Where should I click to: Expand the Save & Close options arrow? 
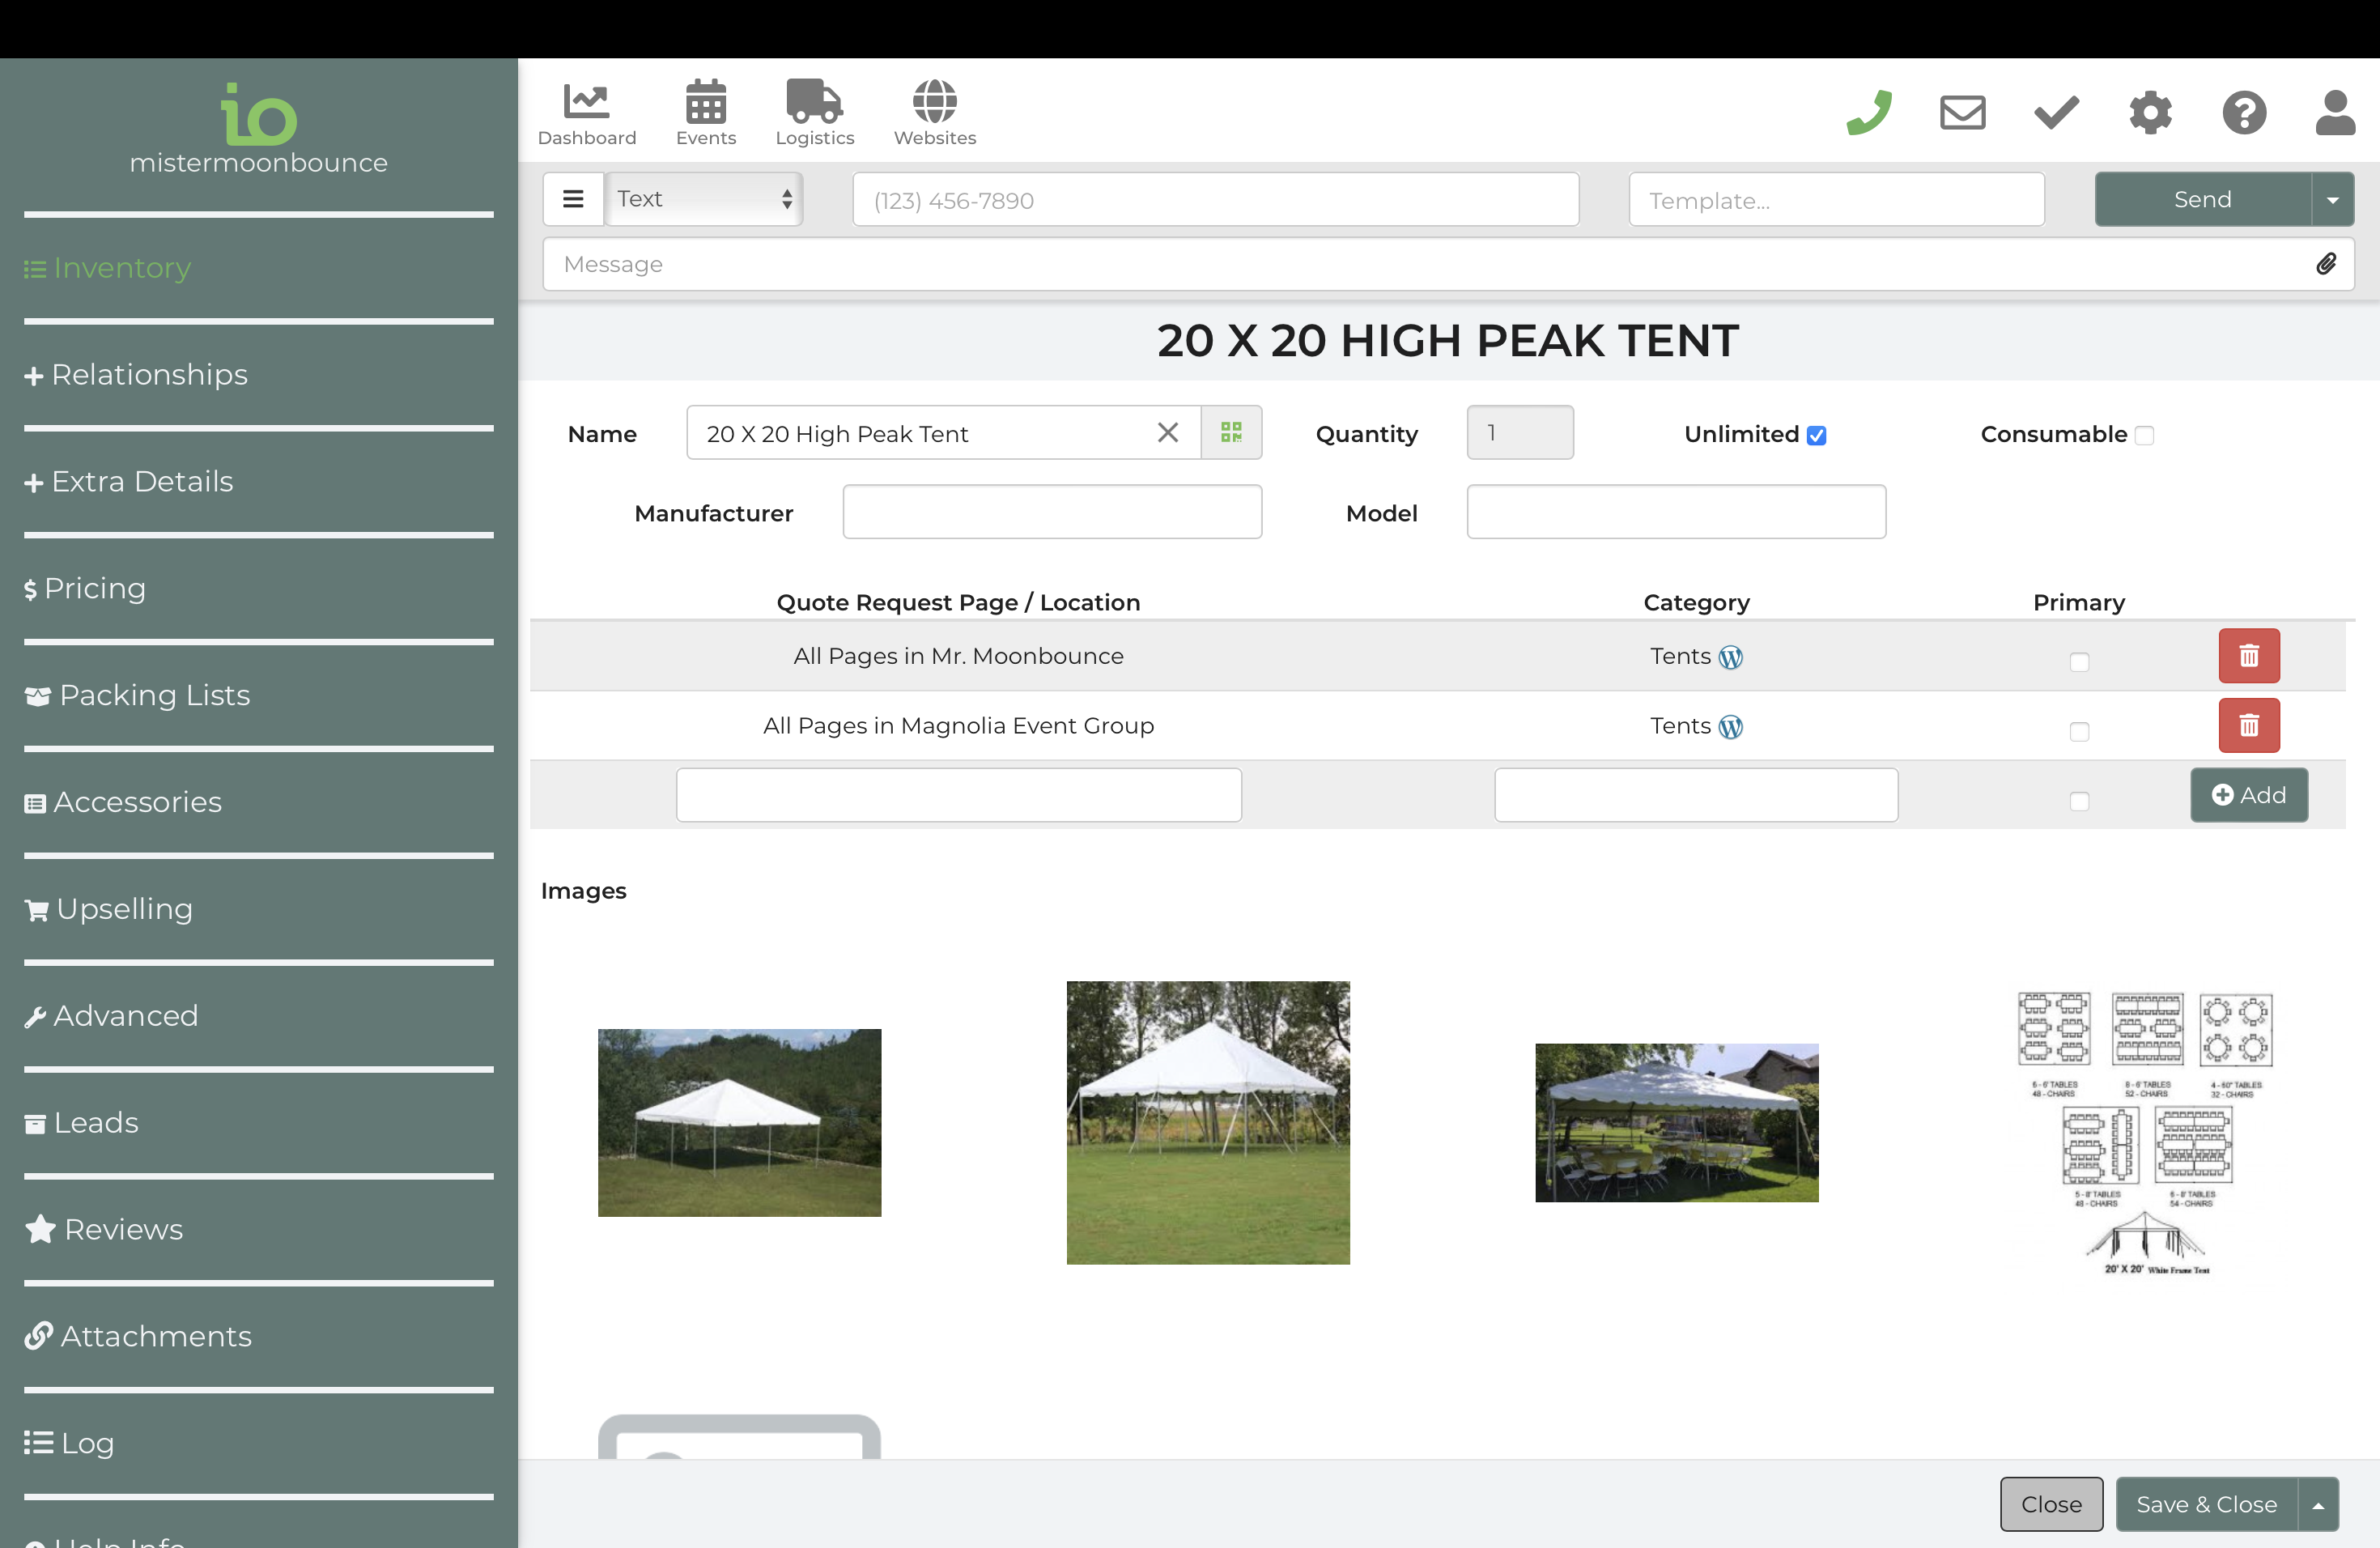tap(2318, 1504)
